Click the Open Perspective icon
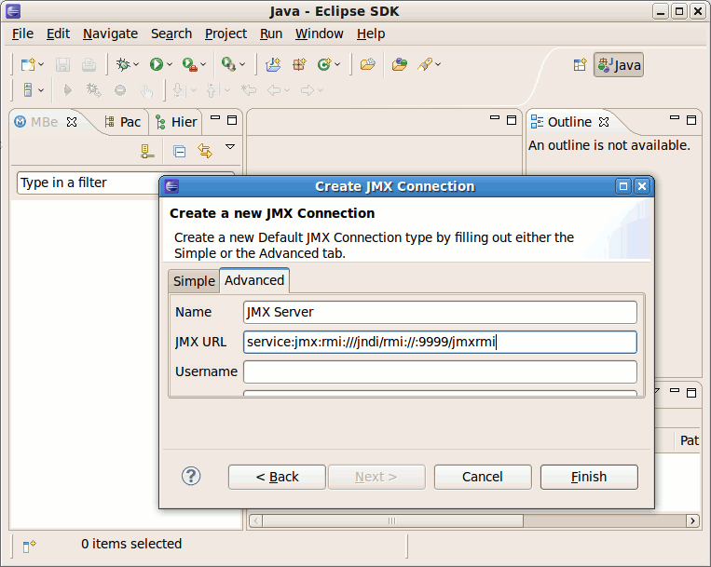 580,64
